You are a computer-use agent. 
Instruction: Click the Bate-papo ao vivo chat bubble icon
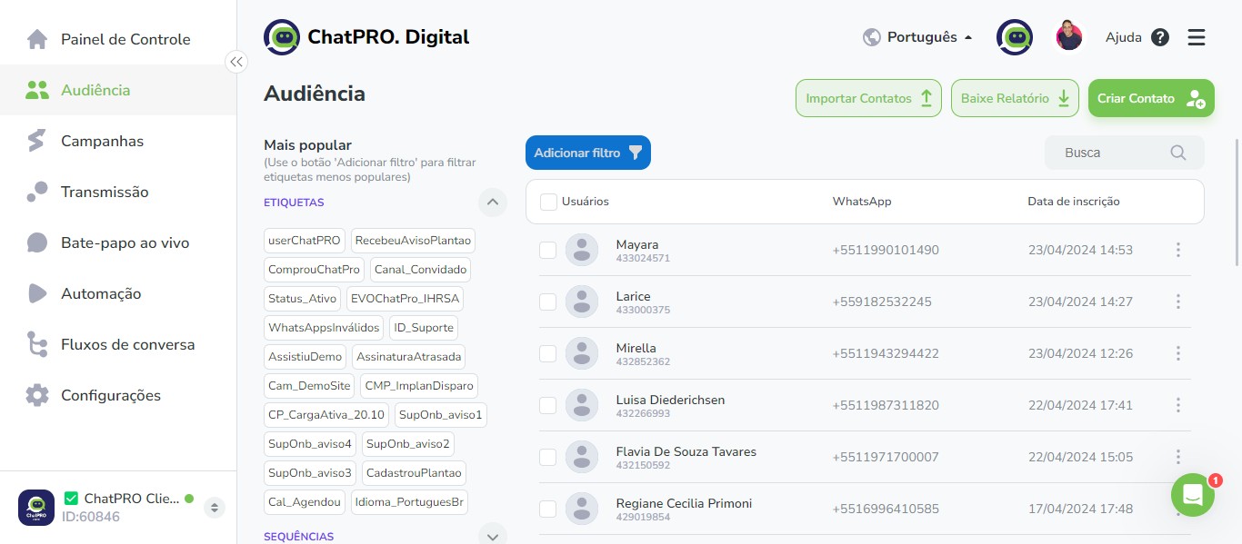[37, 242]
